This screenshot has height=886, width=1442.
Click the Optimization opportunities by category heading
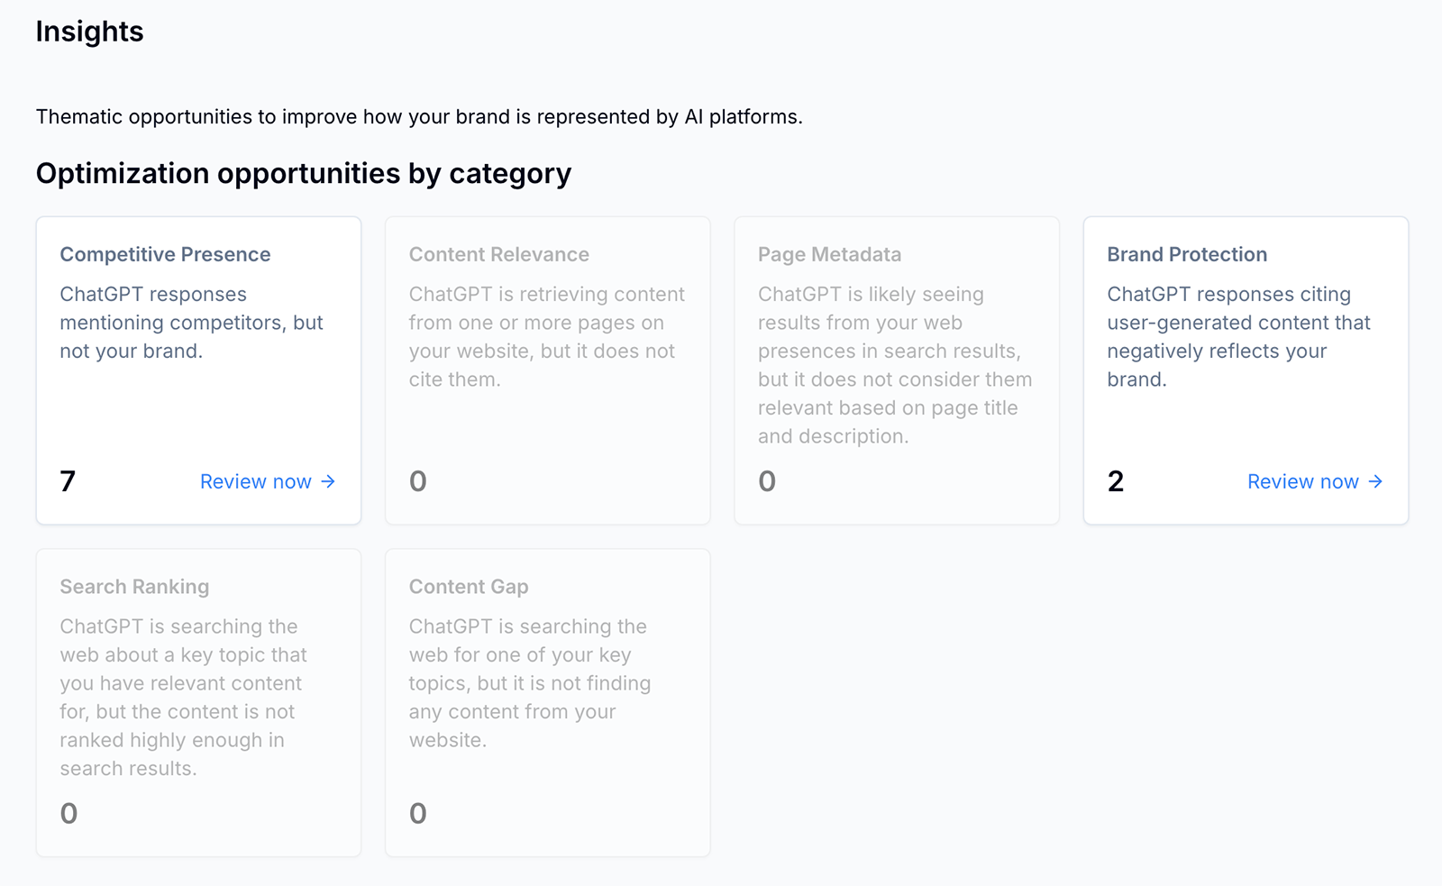[304, 173]
